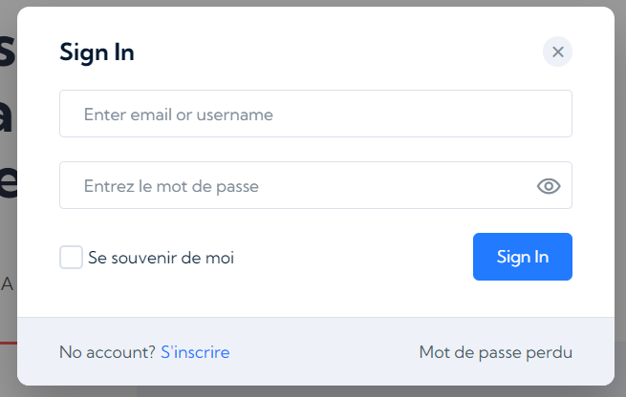Image resolution: width=626 pixels, height=397 pixels.
Task: Place the cursor in the username input
Action: tap(315, 114)
